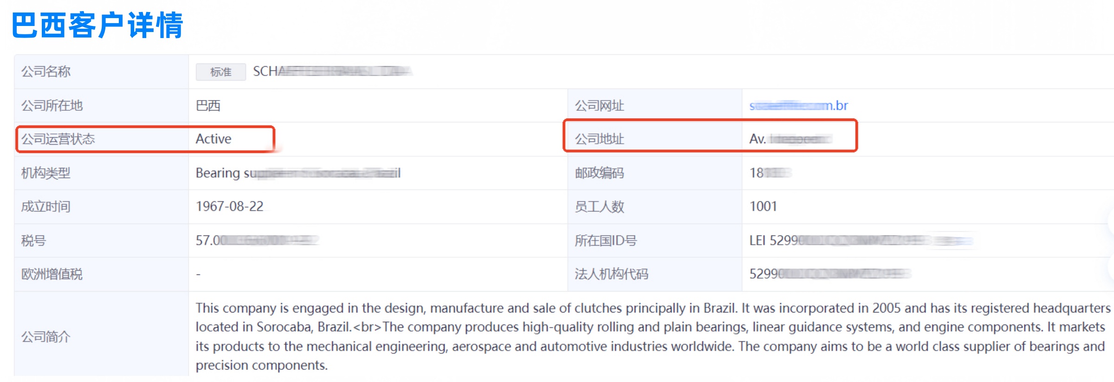Image resolution: width=1114 pixels, height=382 pixels.
Task: Click the 法人机构代码 value starting with 5299
Action: pyautogui.click(x=829, y=274)
